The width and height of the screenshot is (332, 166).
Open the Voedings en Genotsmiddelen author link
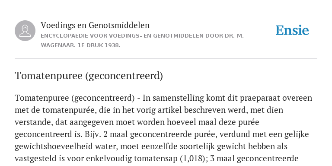click(95, 25)
